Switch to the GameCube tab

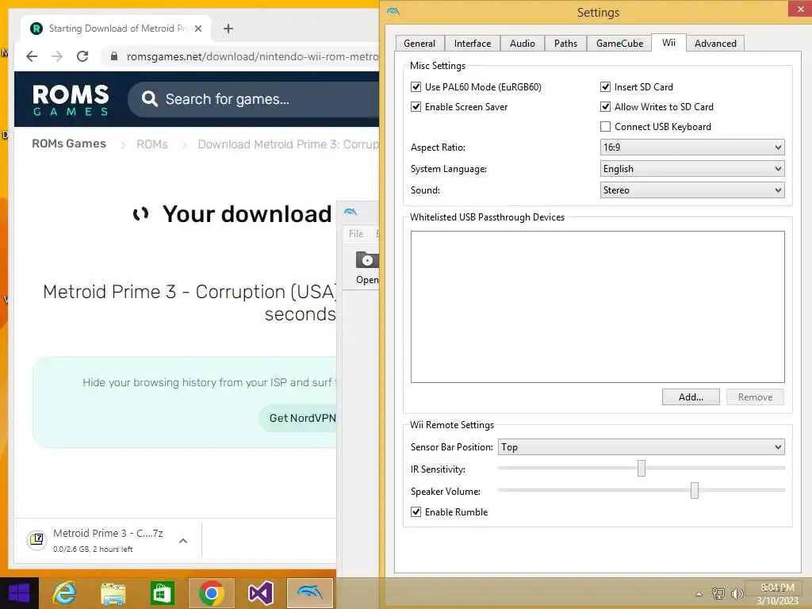[619, 44]
